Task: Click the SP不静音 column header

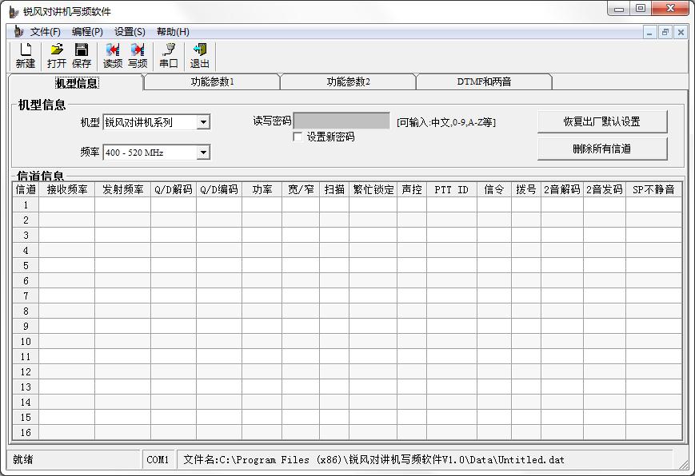Action: pyautogui.click(x=653, y=189)
